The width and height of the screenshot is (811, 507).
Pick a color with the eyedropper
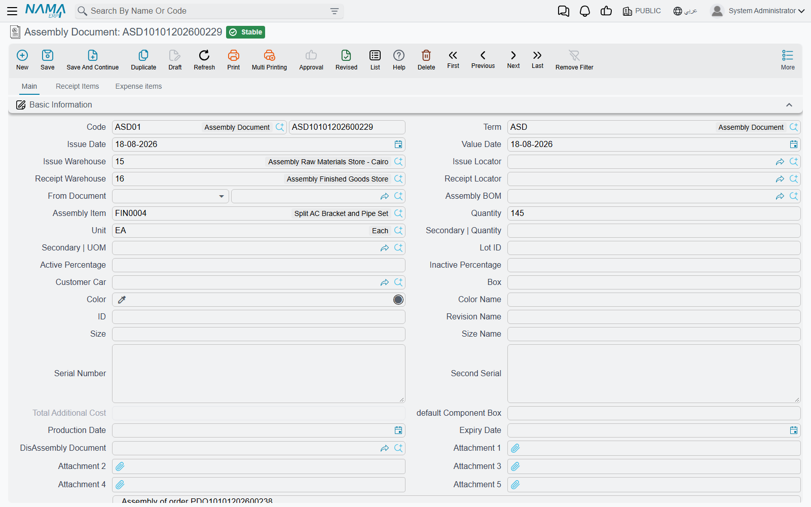(122, 300)
